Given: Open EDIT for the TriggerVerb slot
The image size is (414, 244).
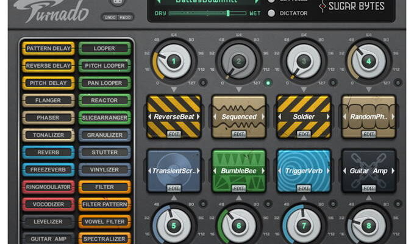Looking at the screenshot, I should pos(303,189).
